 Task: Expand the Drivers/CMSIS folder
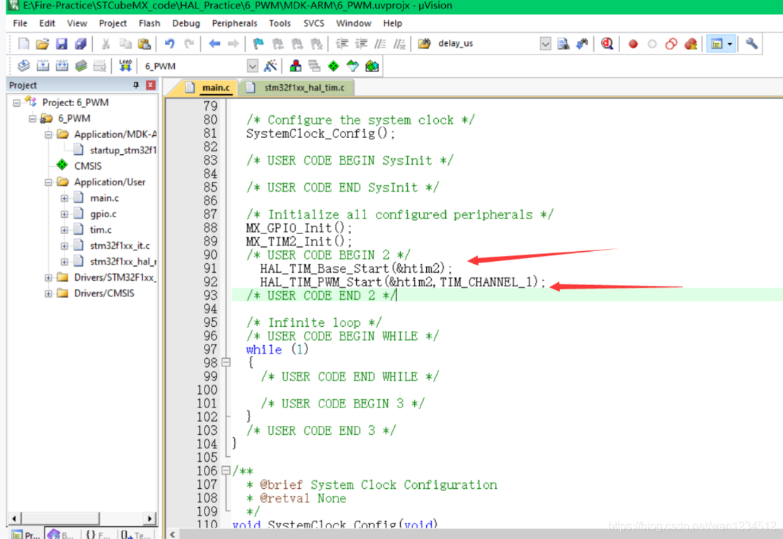[x=48, y=294]
